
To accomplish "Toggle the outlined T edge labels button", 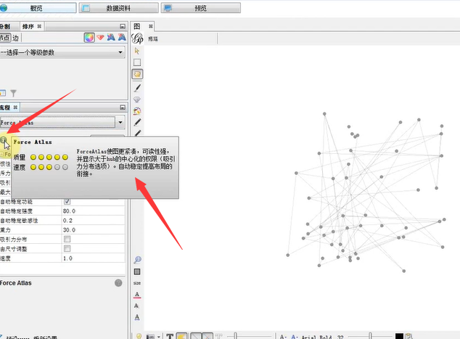I will coord(218,336).
